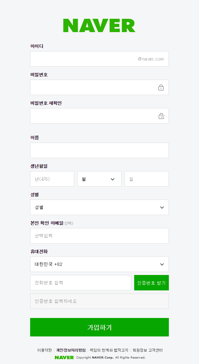Click the 책임의 한계와 법적고지 legal notice link
This screenshot has width=199, height=364.
point(109,350)
